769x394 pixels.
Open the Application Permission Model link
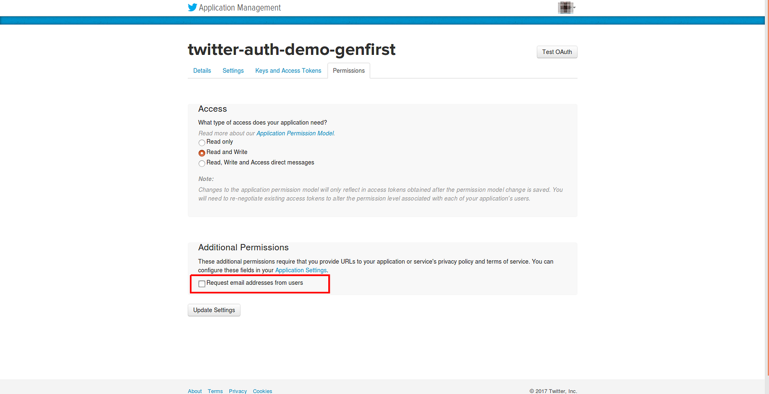point(295,133)
